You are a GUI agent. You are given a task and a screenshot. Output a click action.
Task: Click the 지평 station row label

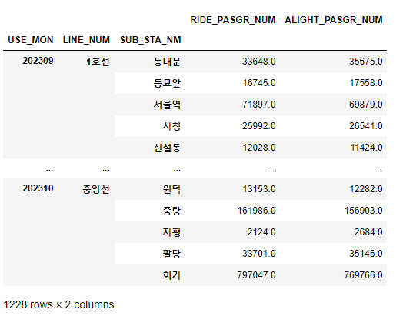point(172,232)
